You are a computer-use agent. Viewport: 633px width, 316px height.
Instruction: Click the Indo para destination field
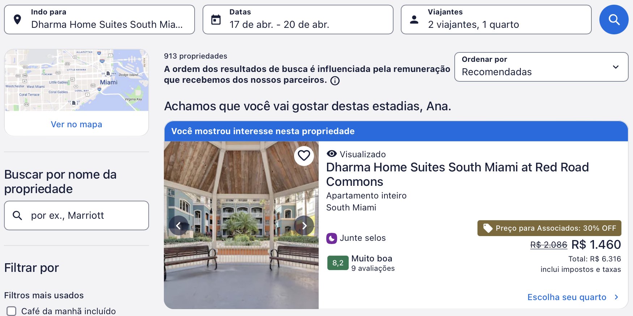click(x=99, y=20)
